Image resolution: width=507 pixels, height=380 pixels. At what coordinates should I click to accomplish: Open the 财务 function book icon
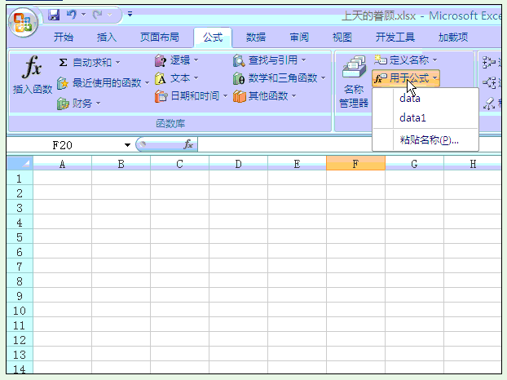(63, 104)
